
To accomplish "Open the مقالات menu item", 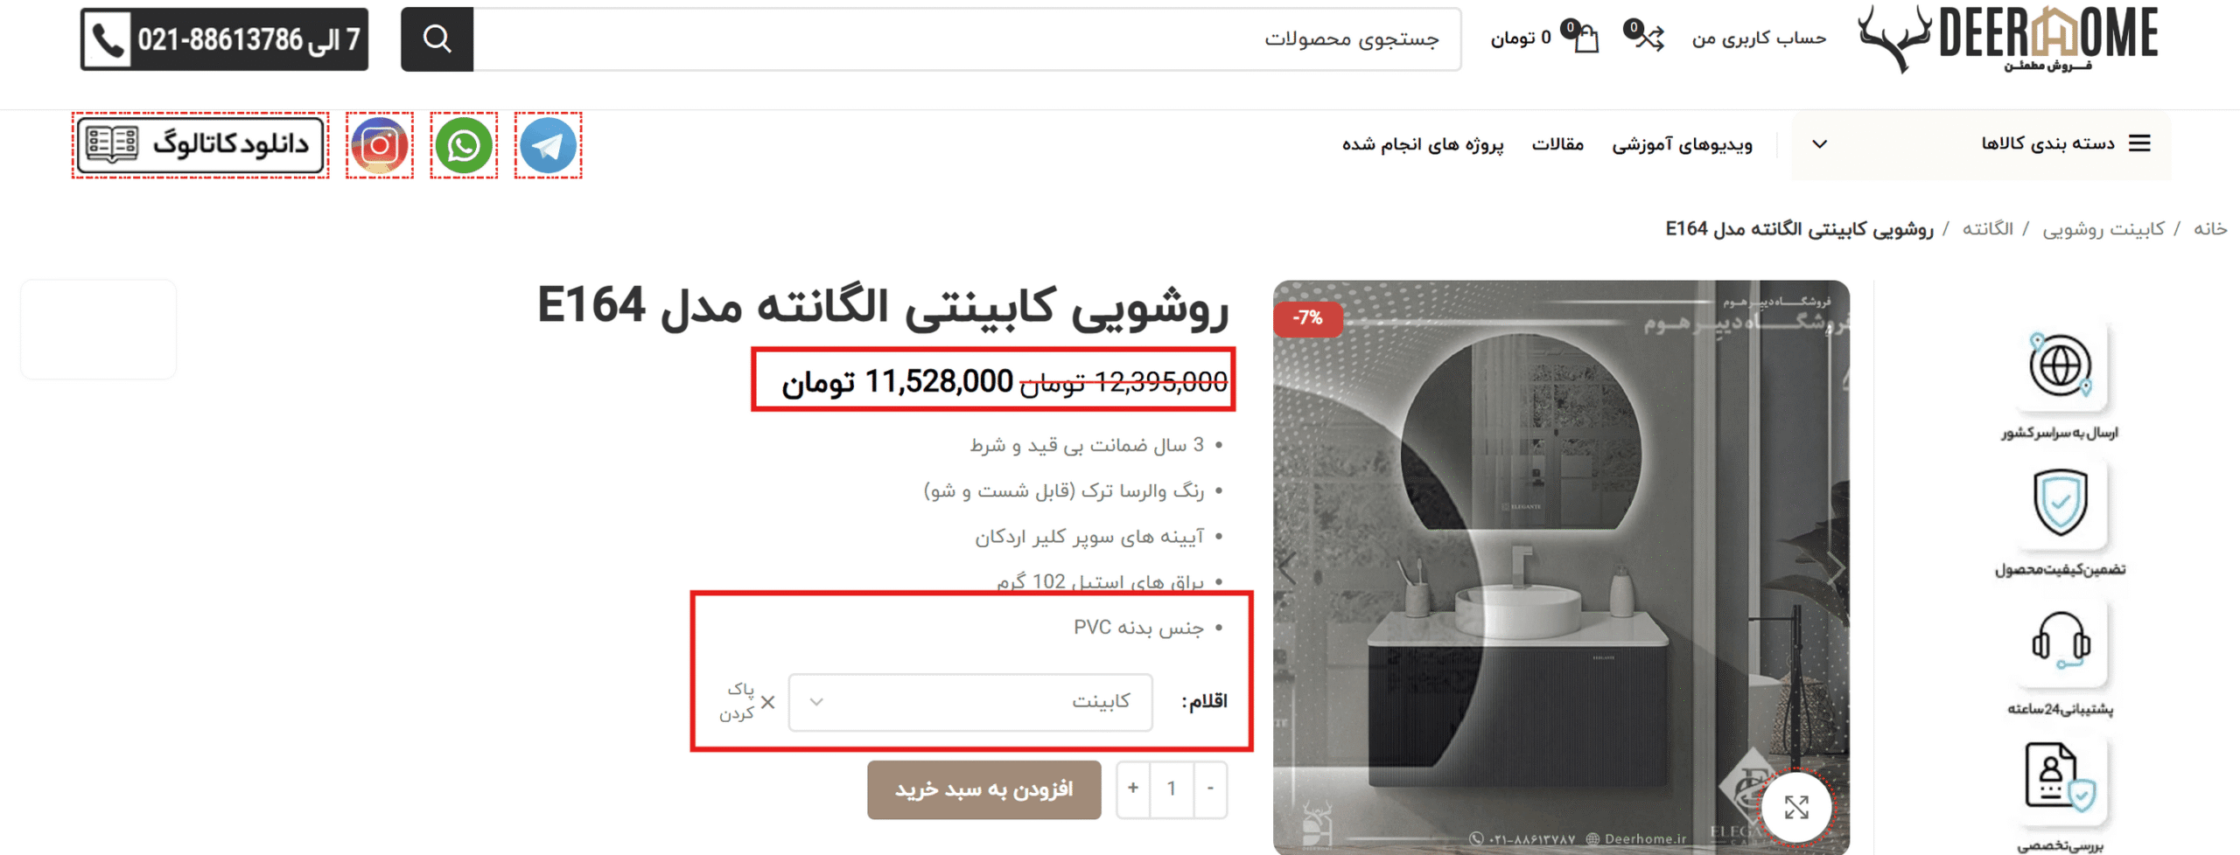I will point(1557,144).
